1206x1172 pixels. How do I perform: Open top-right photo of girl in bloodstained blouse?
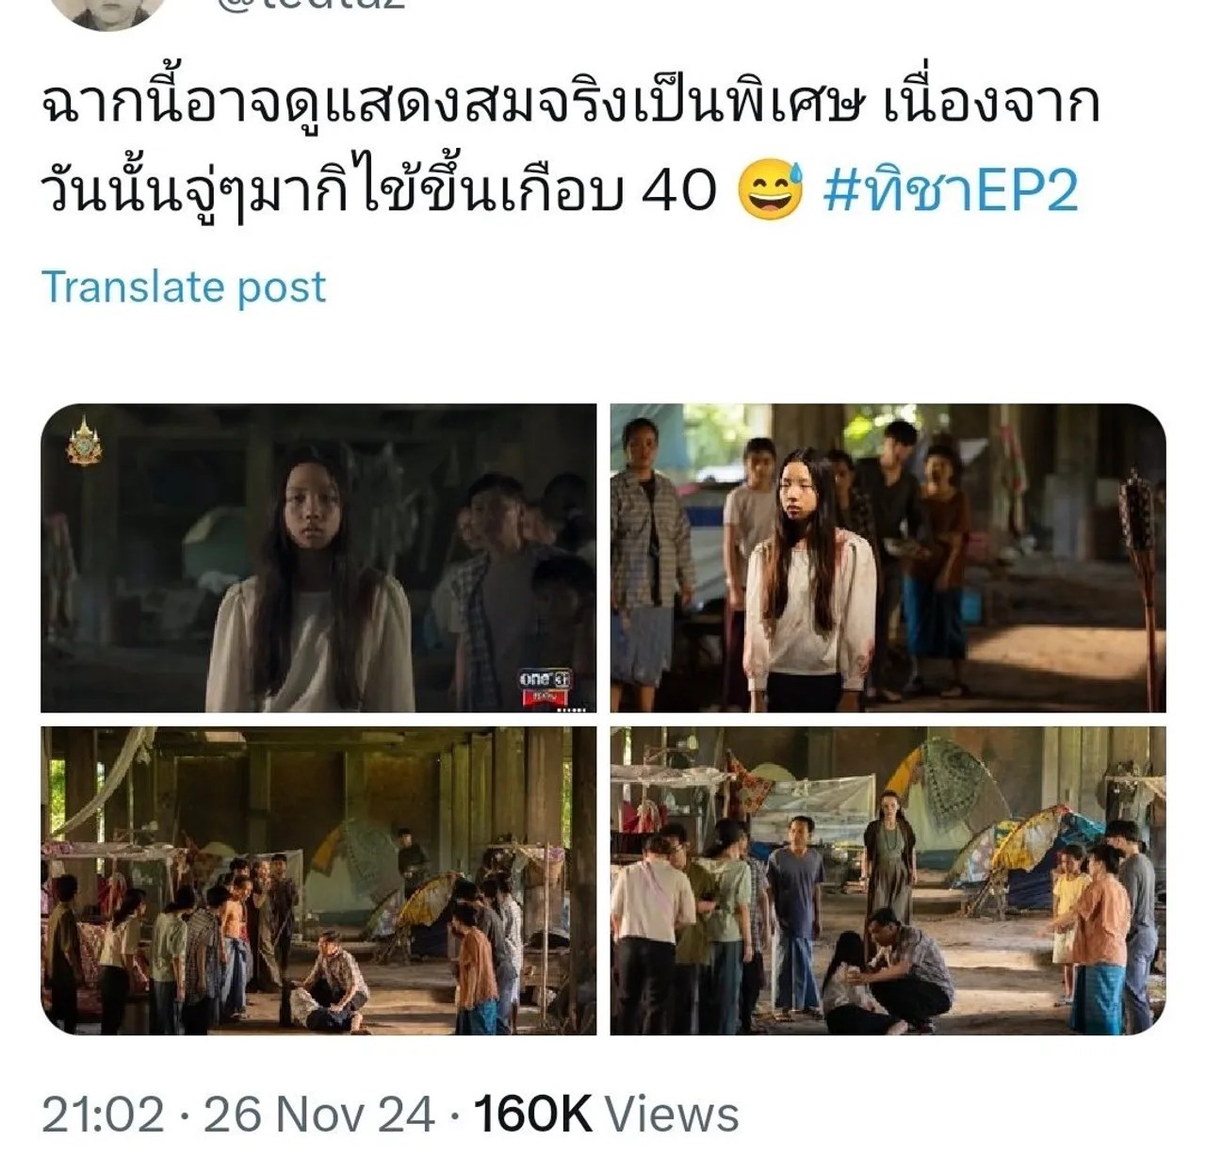(888, 558)
